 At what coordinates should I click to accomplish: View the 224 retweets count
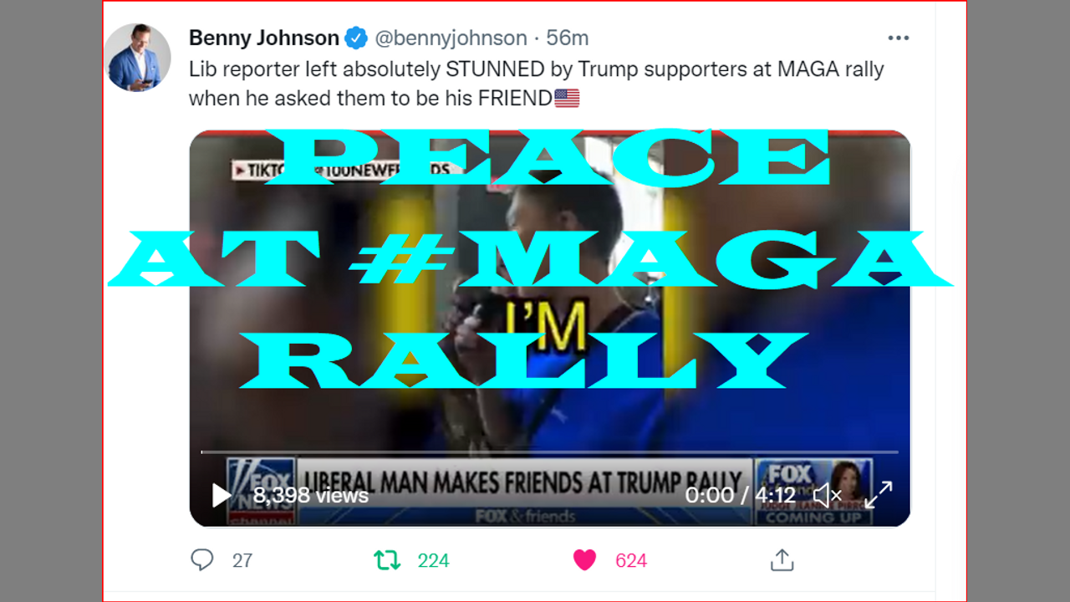(433, 560)
